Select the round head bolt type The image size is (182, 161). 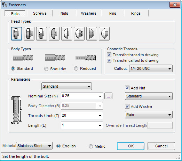tap(66, 34)
